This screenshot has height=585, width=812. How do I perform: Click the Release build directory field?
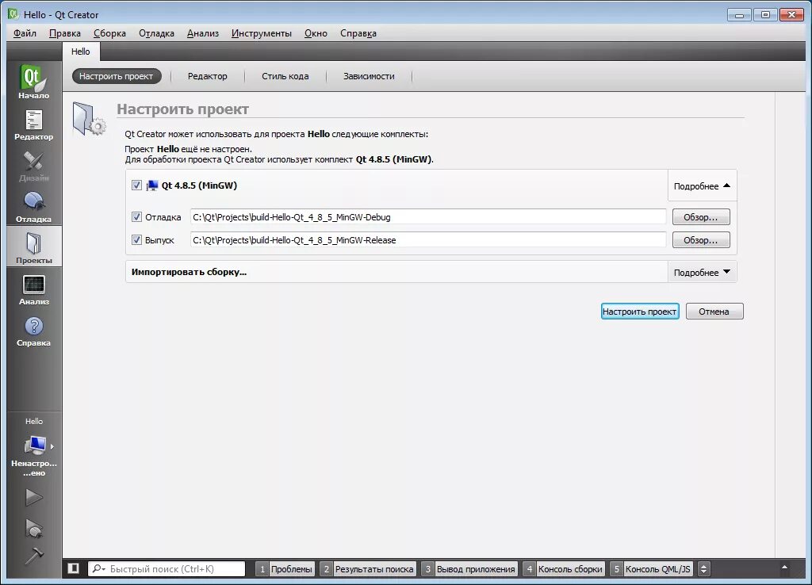click(428, 239)
